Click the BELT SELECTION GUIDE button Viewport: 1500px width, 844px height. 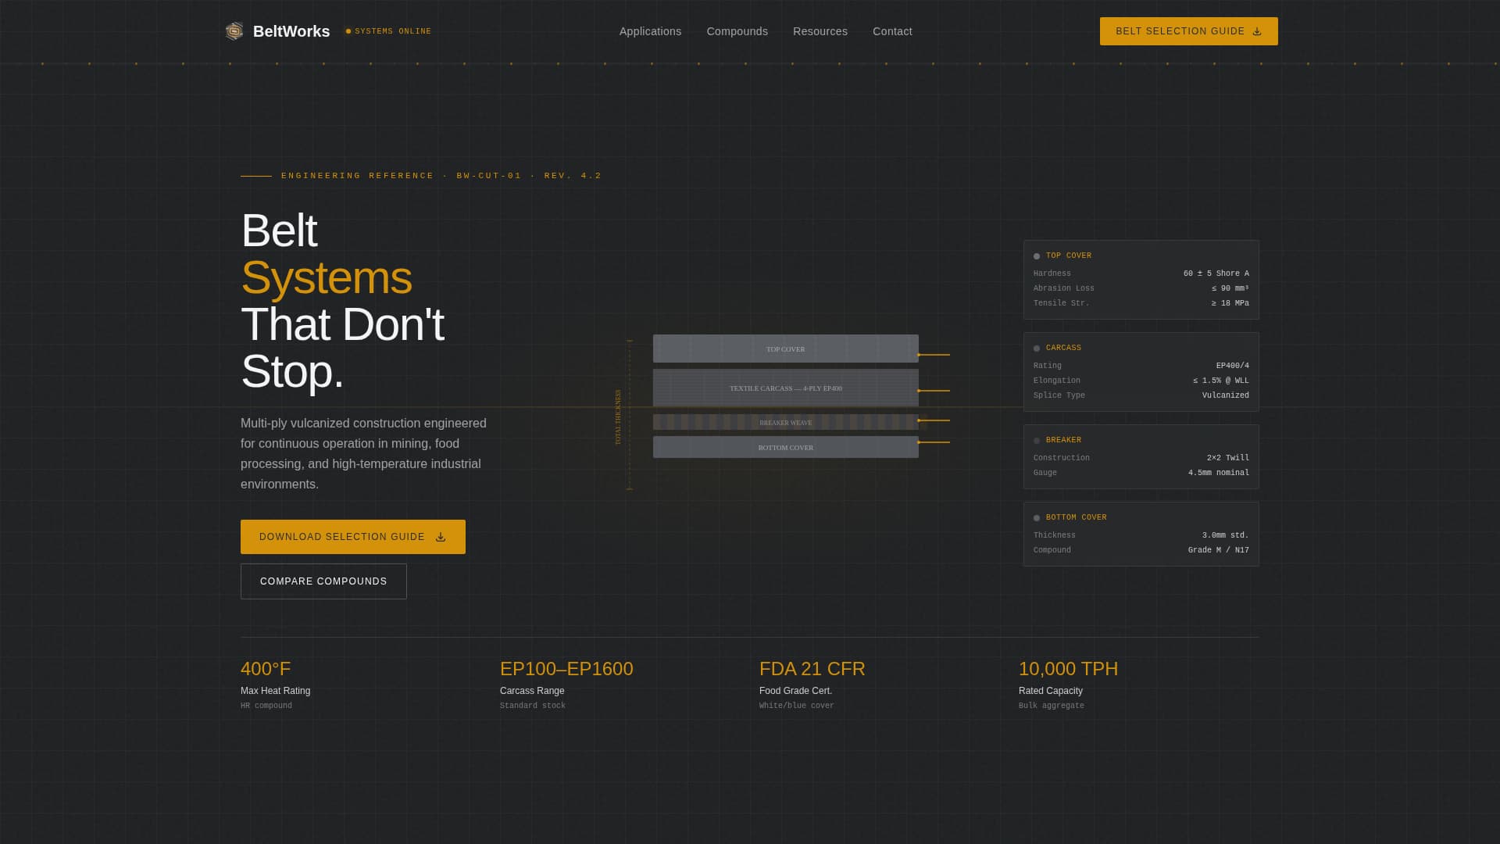1188,31
